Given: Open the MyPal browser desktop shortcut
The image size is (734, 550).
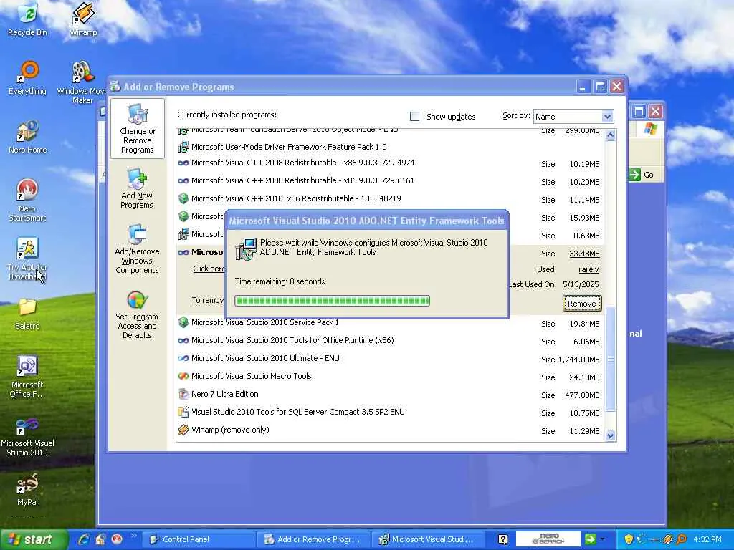Looking at the screenshot, I should pos(28,490).
